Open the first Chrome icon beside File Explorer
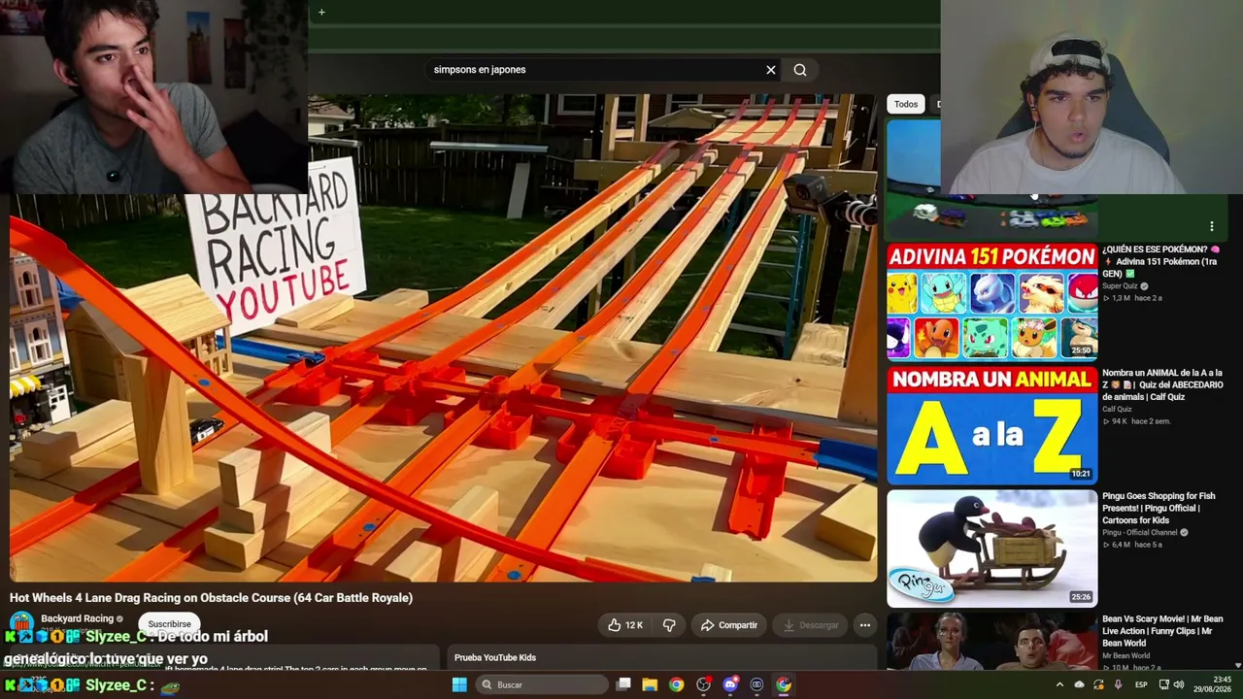Viewport: 1243px width, 699px height. pos(676,684)
